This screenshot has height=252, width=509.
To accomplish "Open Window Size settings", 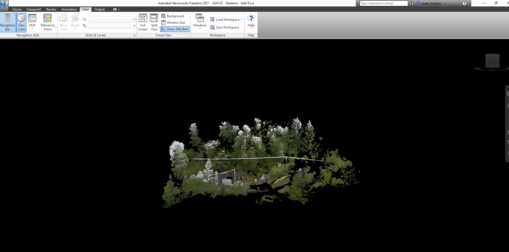I will tap(173, 23).
